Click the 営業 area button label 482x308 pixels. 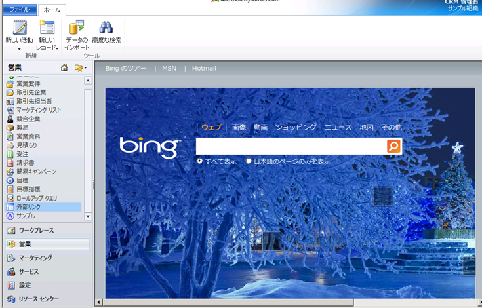(x=25, y=244)
